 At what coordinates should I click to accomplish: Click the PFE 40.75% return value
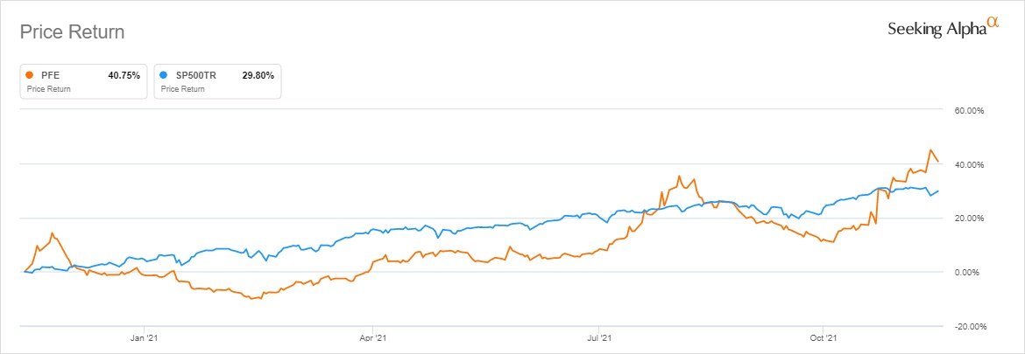(x=123, y=75)
